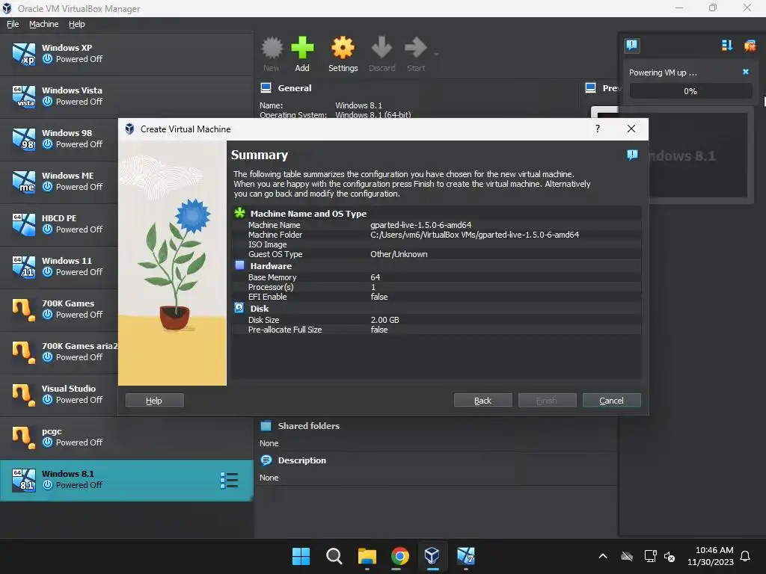The image size is (766, 574).
Task: Click the Disk section icon in summary
Action: click(x=239, y=307)
